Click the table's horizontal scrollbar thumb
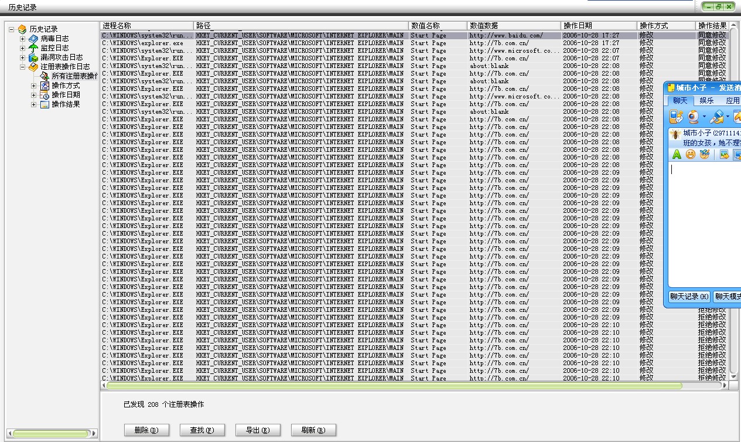Viewport: 741px width, 442px height. [394, 386]
